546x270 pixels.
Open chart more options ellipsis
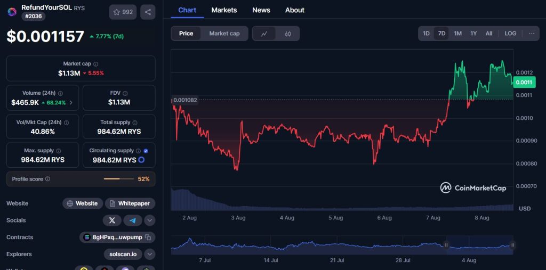[x=532, y=34]
